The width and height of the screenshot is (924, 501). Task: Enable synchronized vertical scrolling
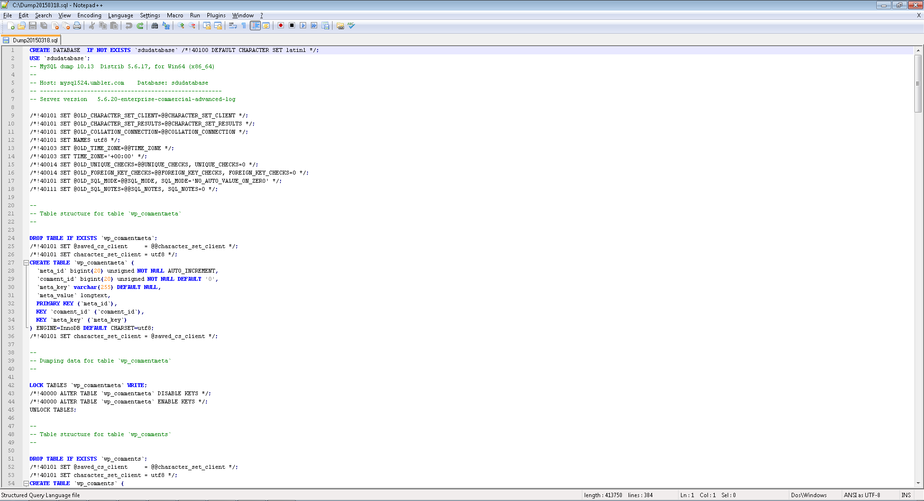207,25
